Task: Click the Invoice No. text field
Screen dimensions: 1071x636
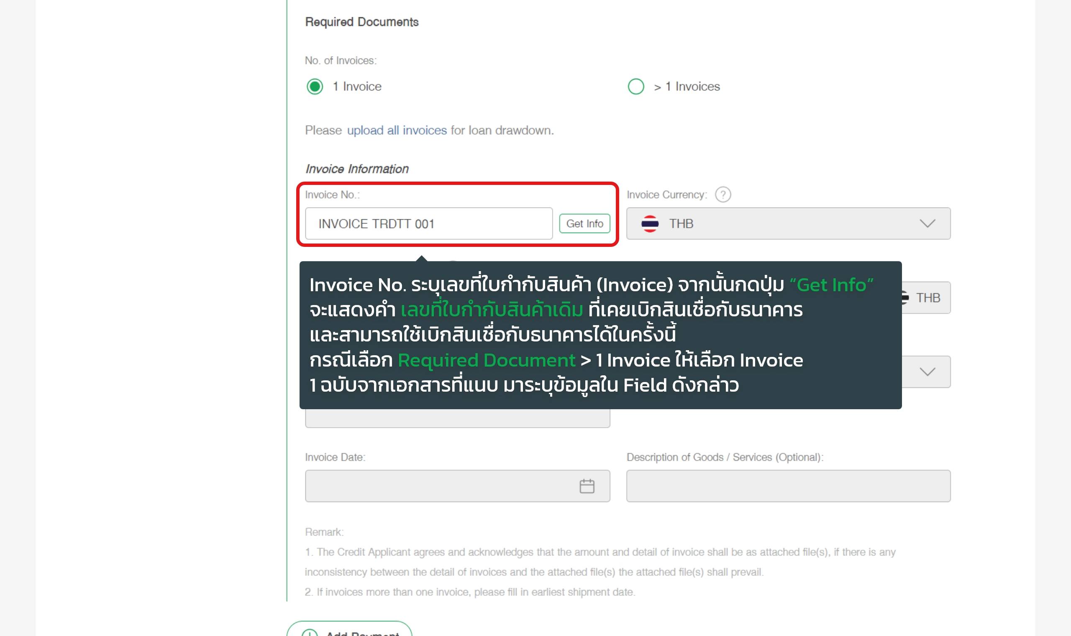Action: click(428, 224)
